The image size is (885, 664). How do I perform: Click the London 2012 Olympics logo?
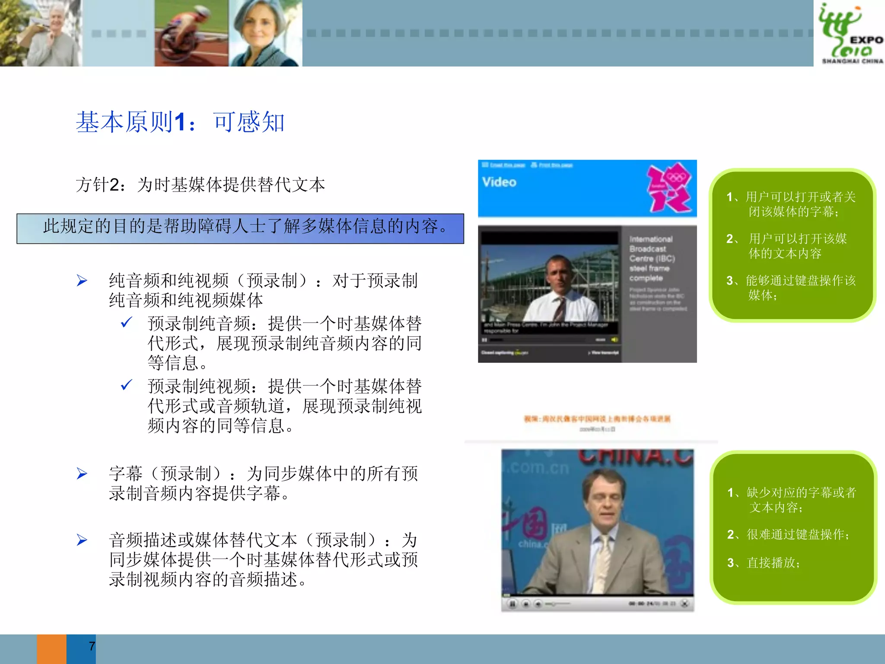669,188
